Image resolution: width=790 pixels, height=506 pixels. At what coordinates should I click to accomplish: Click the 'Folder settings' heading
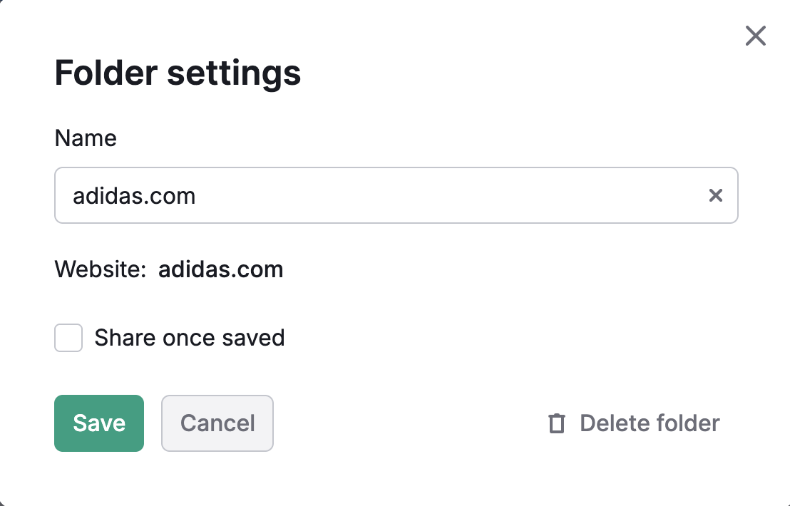[x=178, y=73]
